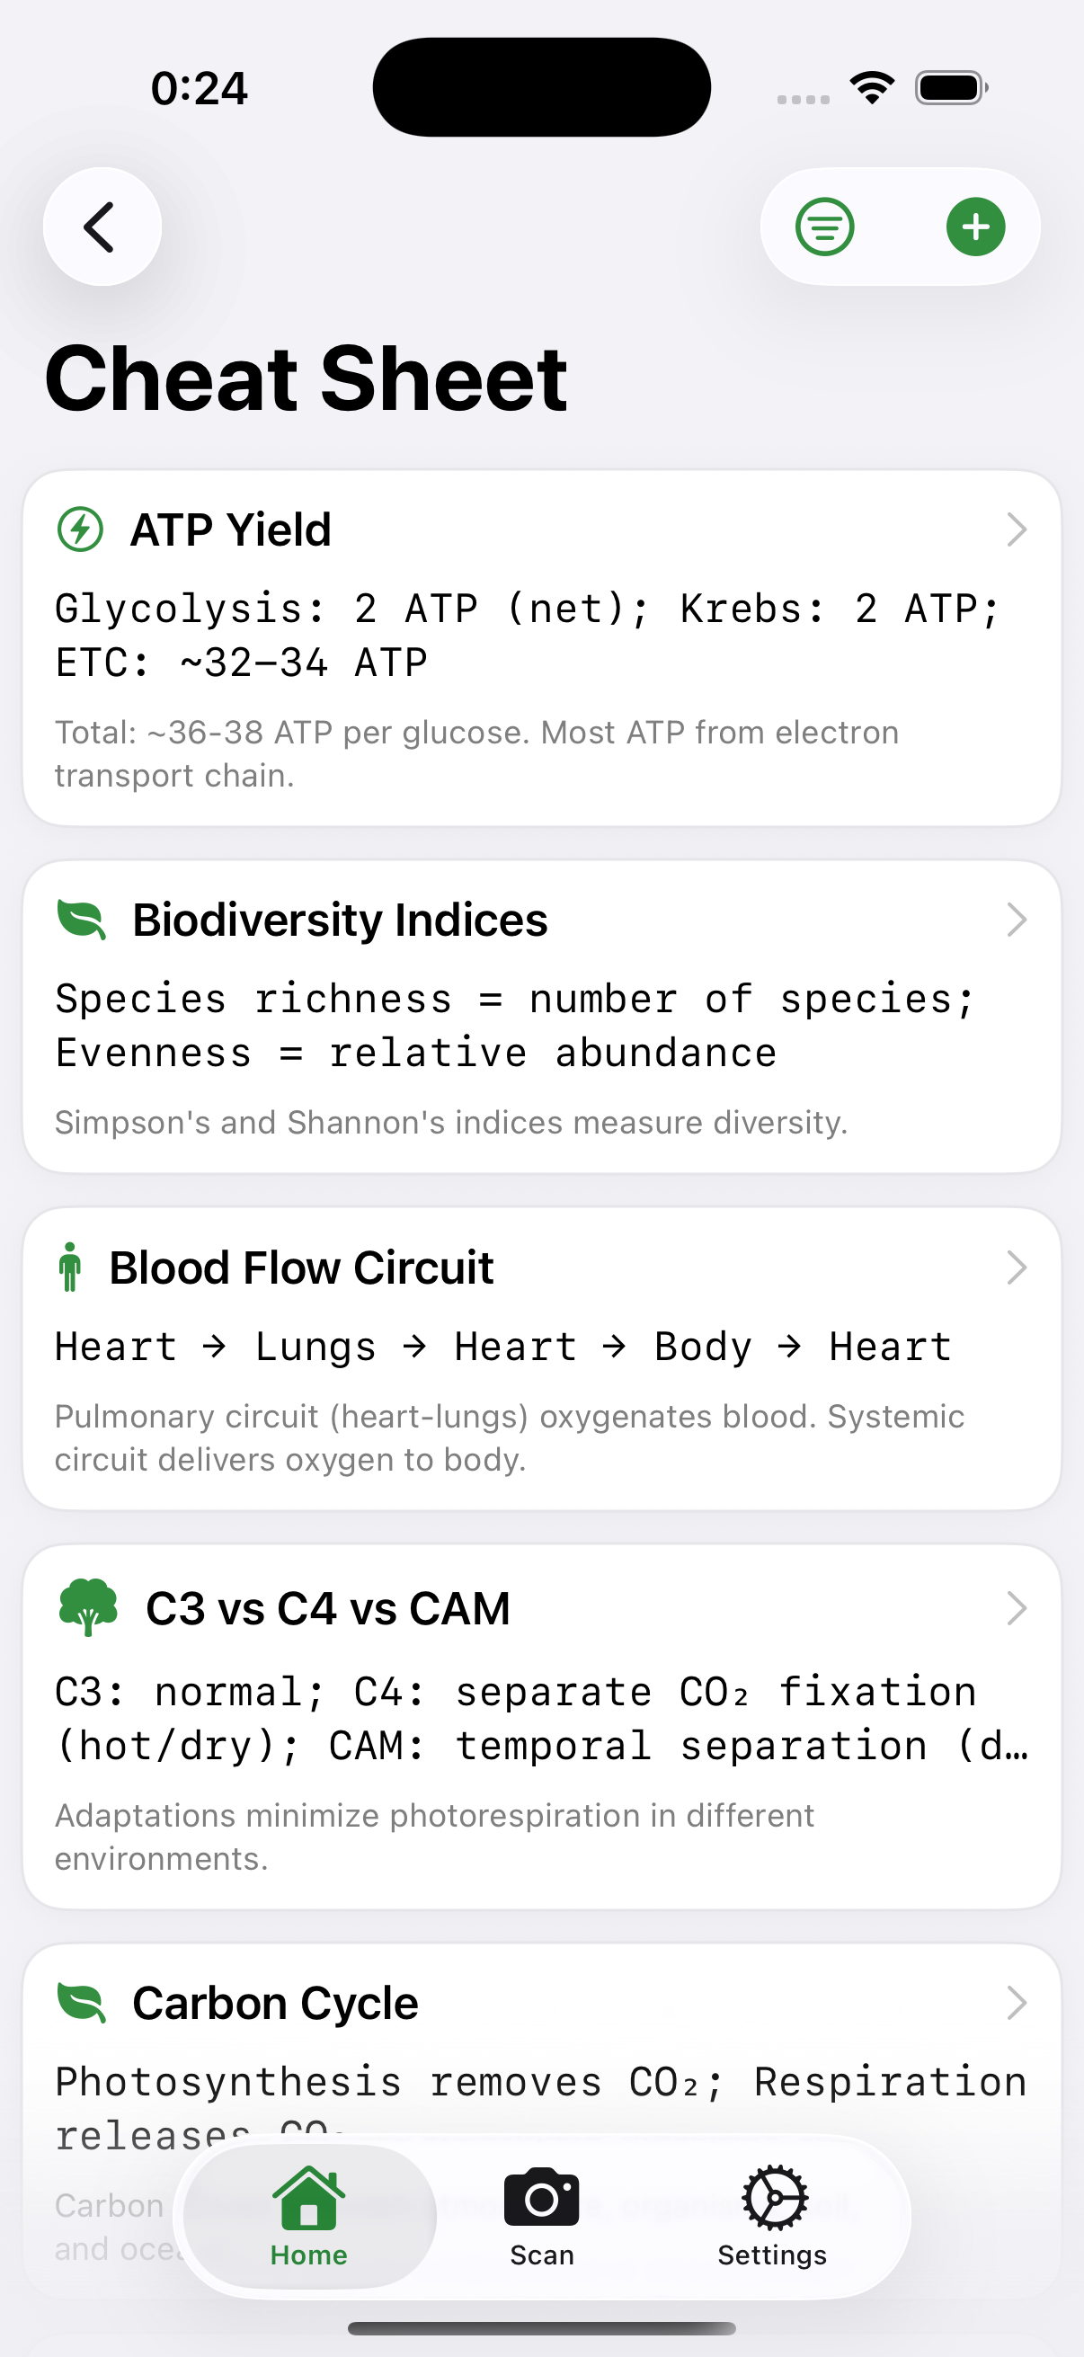This screenshot has height=2357, width=1084.
Task: Expand the ATP Yield card chevron
Action: [x=1017, y=529]
